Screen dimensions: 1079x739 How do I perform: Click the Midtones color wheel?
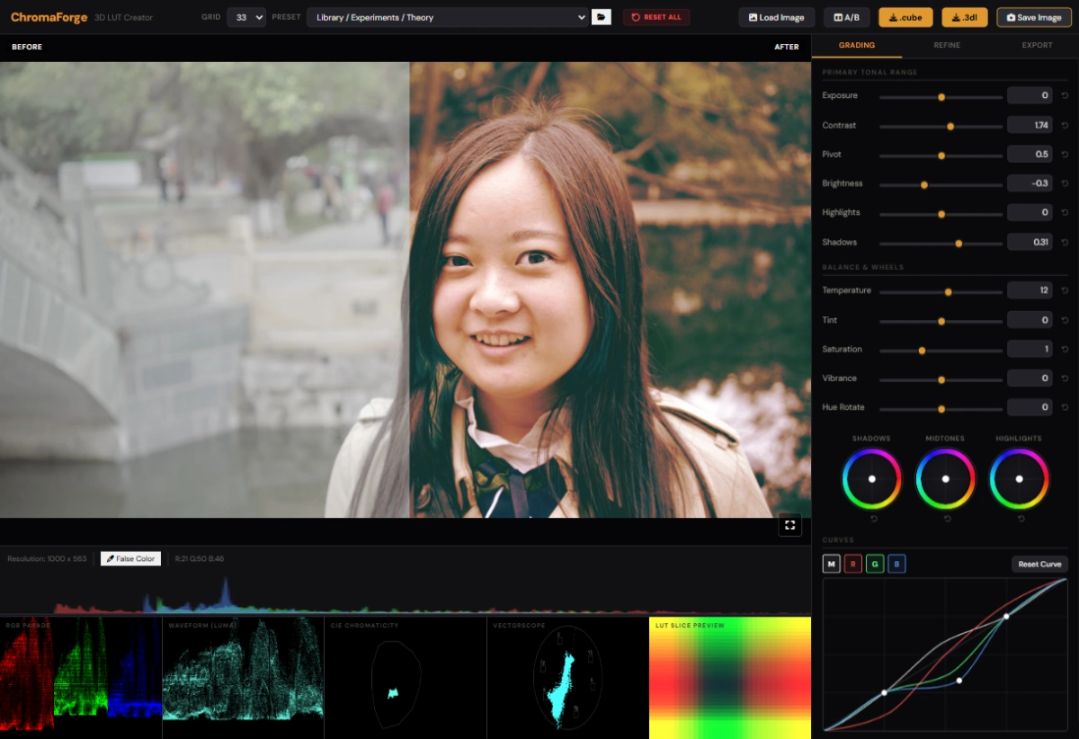point(945,479)
